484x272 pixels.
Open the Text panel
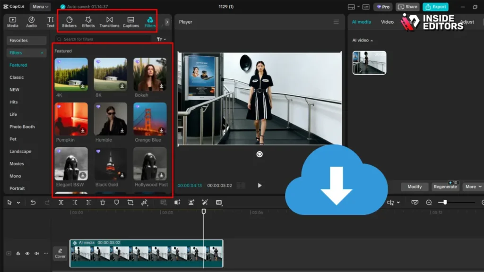(x=50, y=22)
